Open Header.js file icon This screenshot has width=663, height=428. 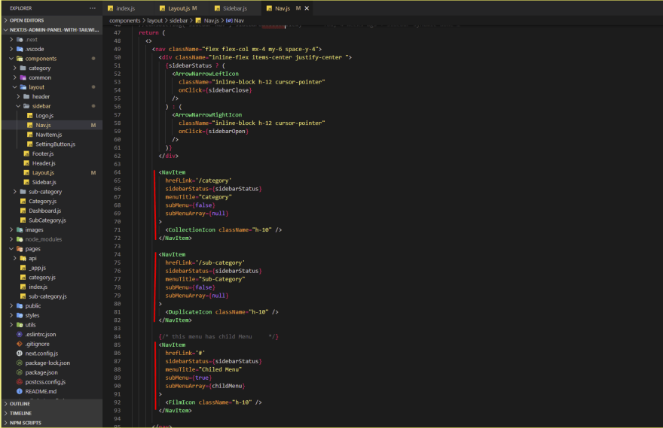(26, 163)
